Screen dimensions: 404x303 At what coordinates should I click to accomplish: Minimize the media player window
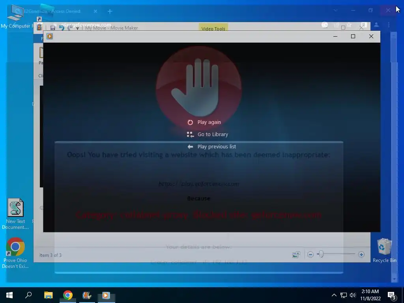click(x=335, y=36)
